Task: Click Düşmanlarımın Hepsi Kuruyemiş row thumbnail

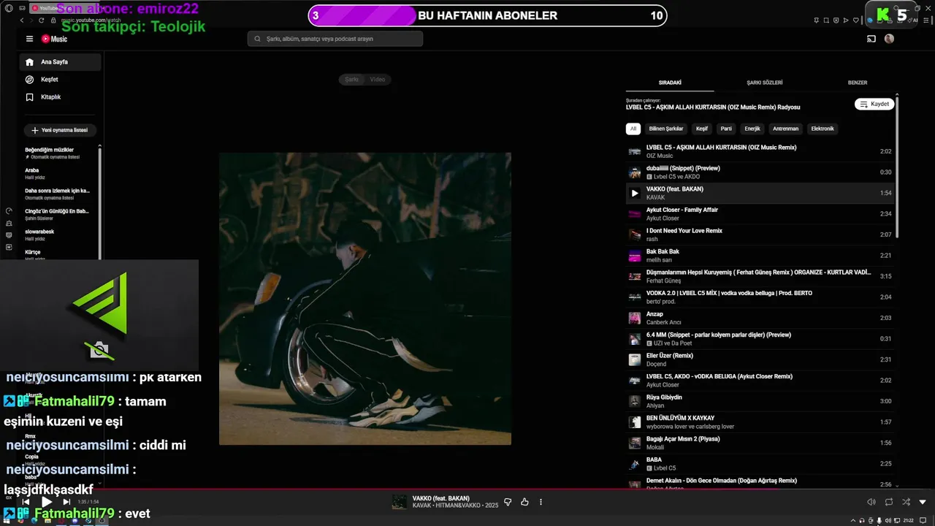Action: [x=635, y=277]
